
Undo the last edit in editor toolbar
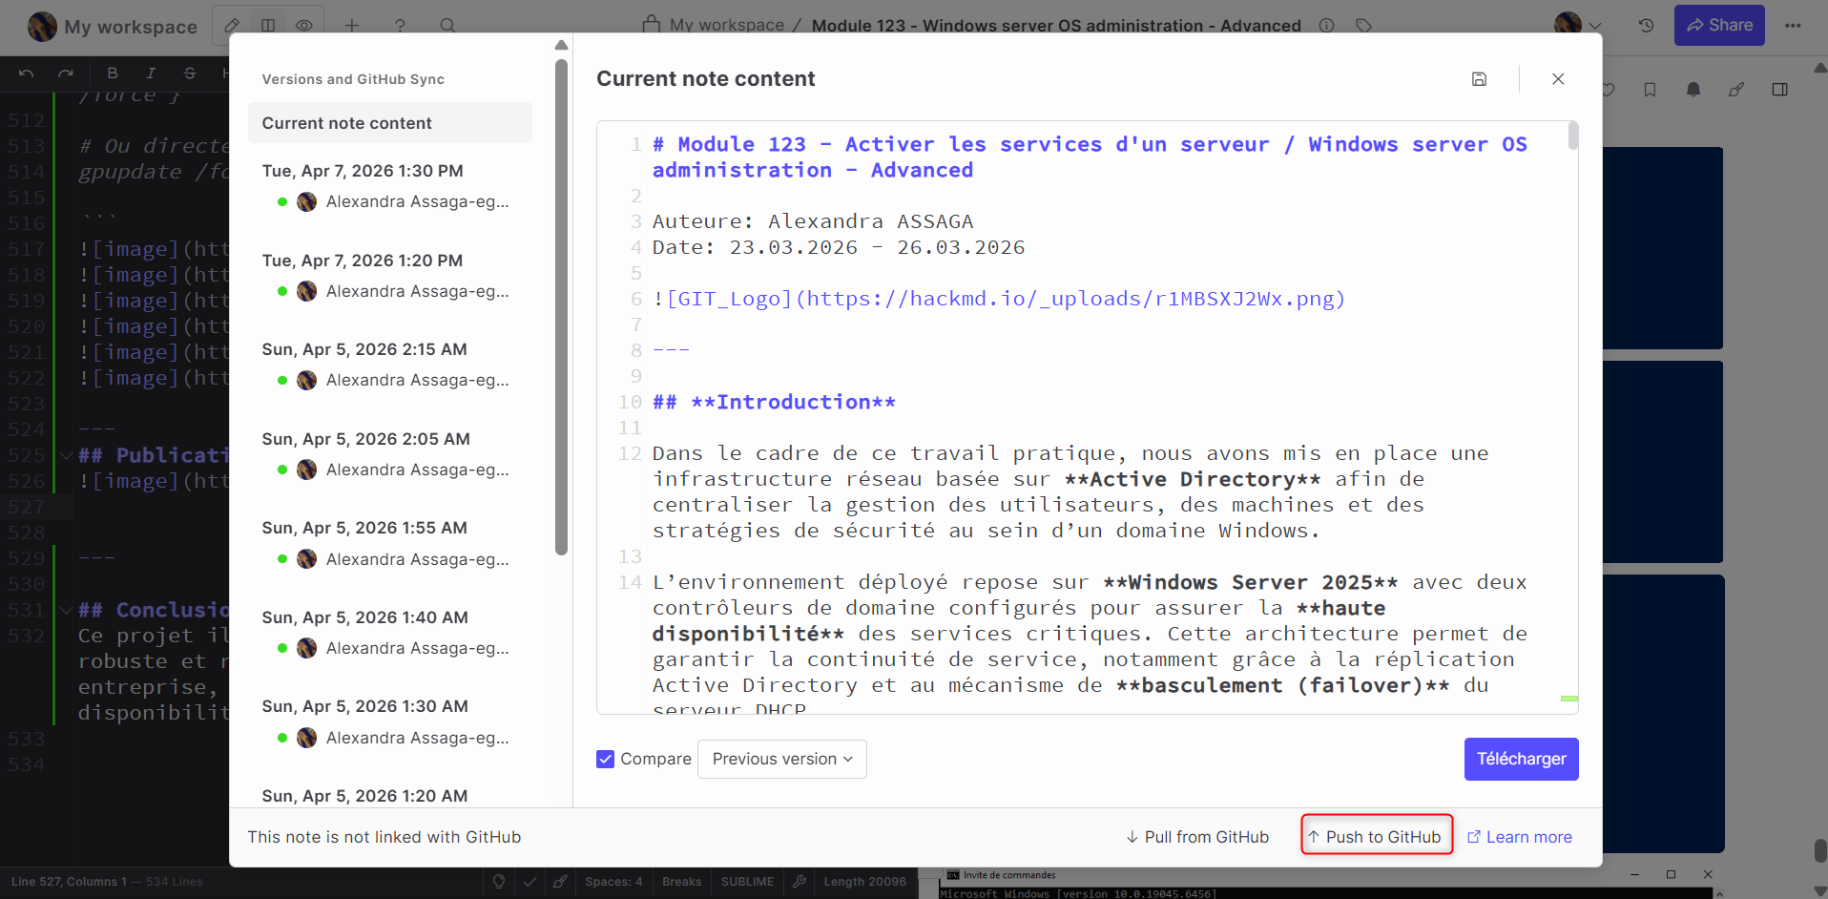tap(27, 73)
